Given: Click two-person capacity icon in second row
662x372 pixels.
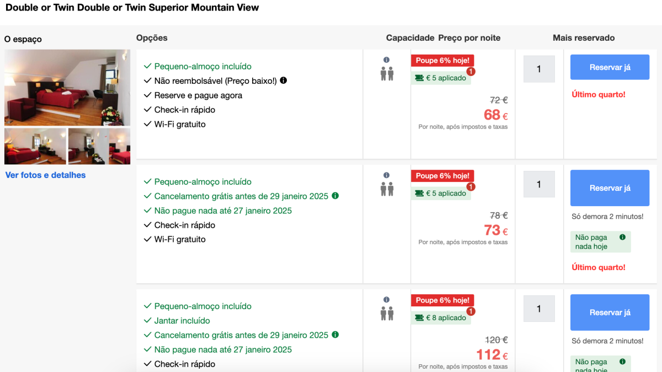Looking at the screenshot, I should tap(387, 189).
